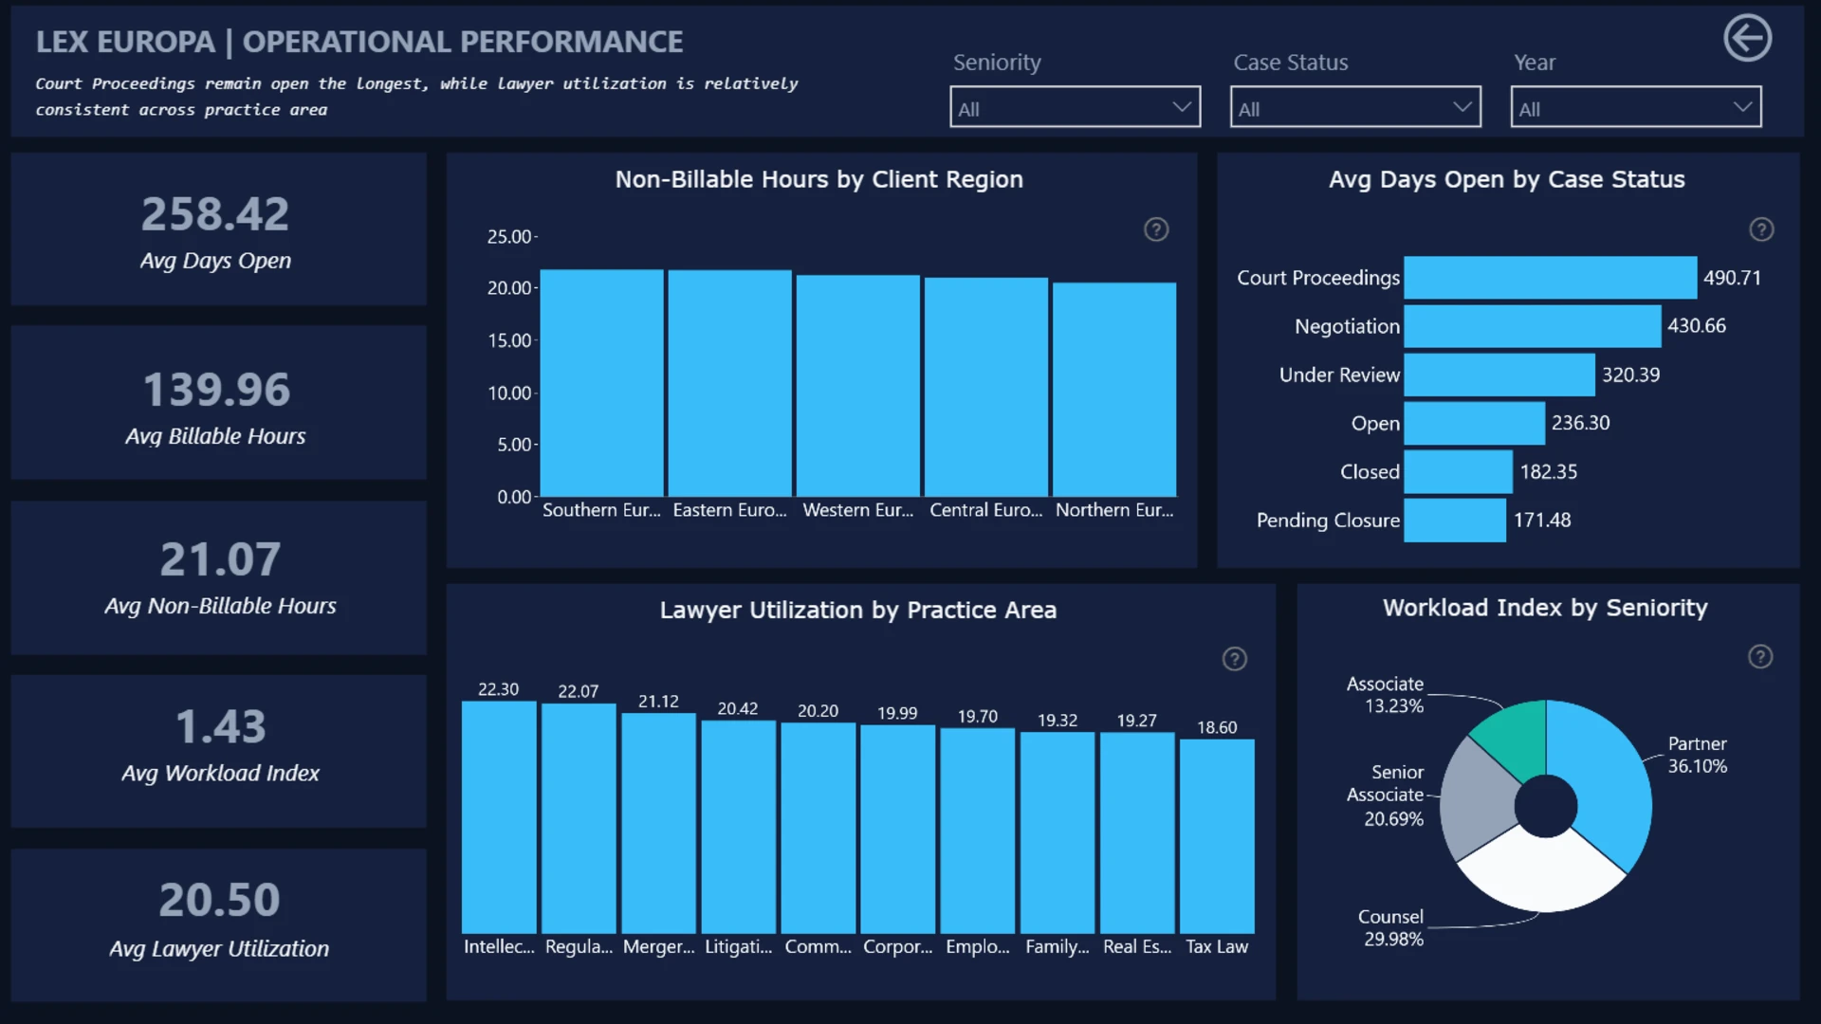
Task: Click the Senior Associate 20.69% label
Action: (x=1385, y=795)
